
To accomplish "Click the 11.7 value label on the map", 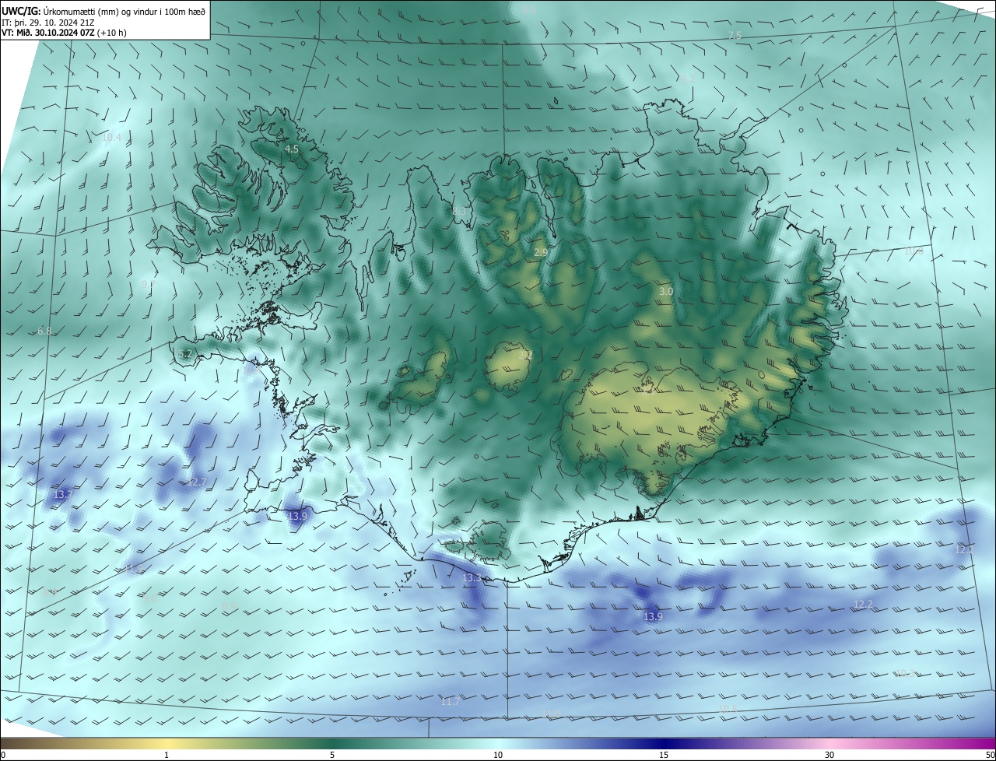I will tap(451, 702).
